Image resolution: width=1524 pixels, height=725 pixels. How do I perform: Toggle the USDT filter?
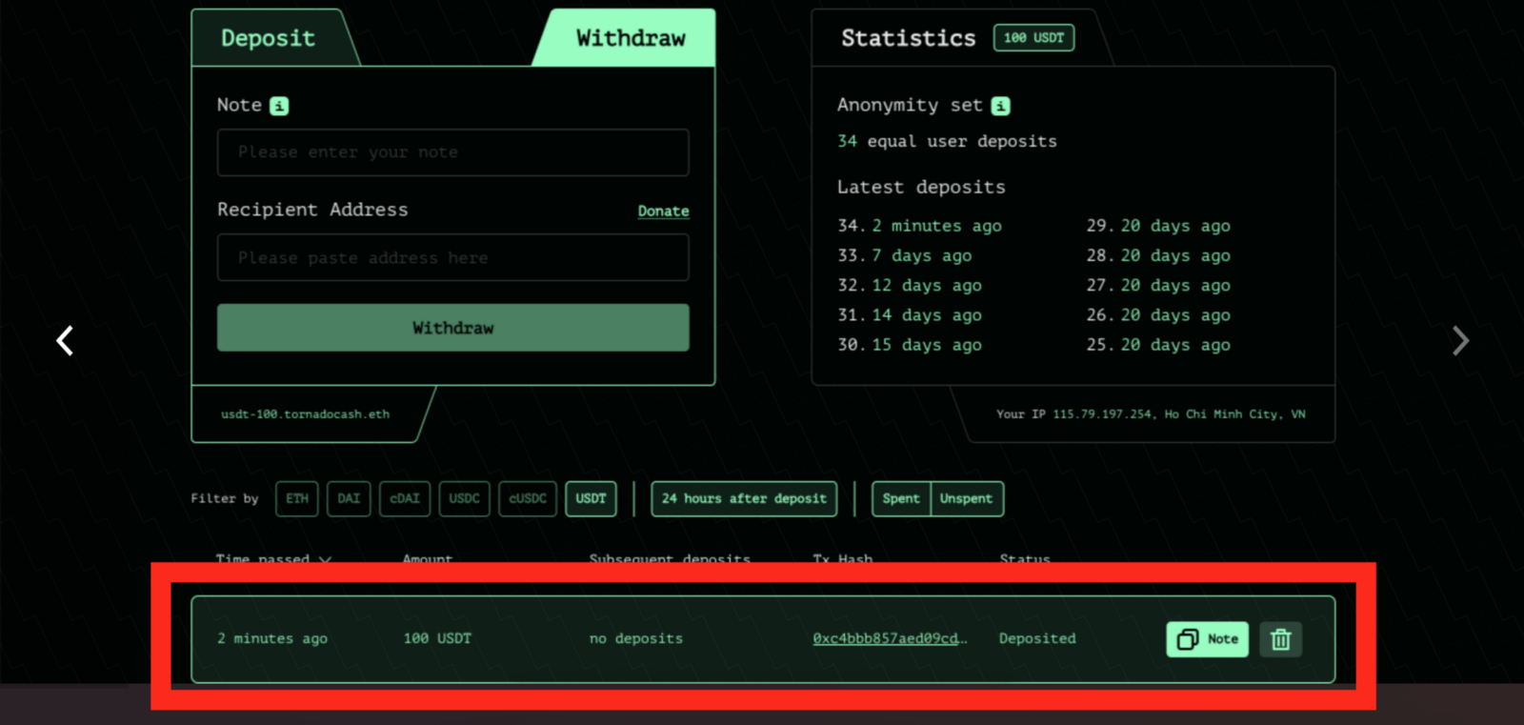tap(591, 498)
